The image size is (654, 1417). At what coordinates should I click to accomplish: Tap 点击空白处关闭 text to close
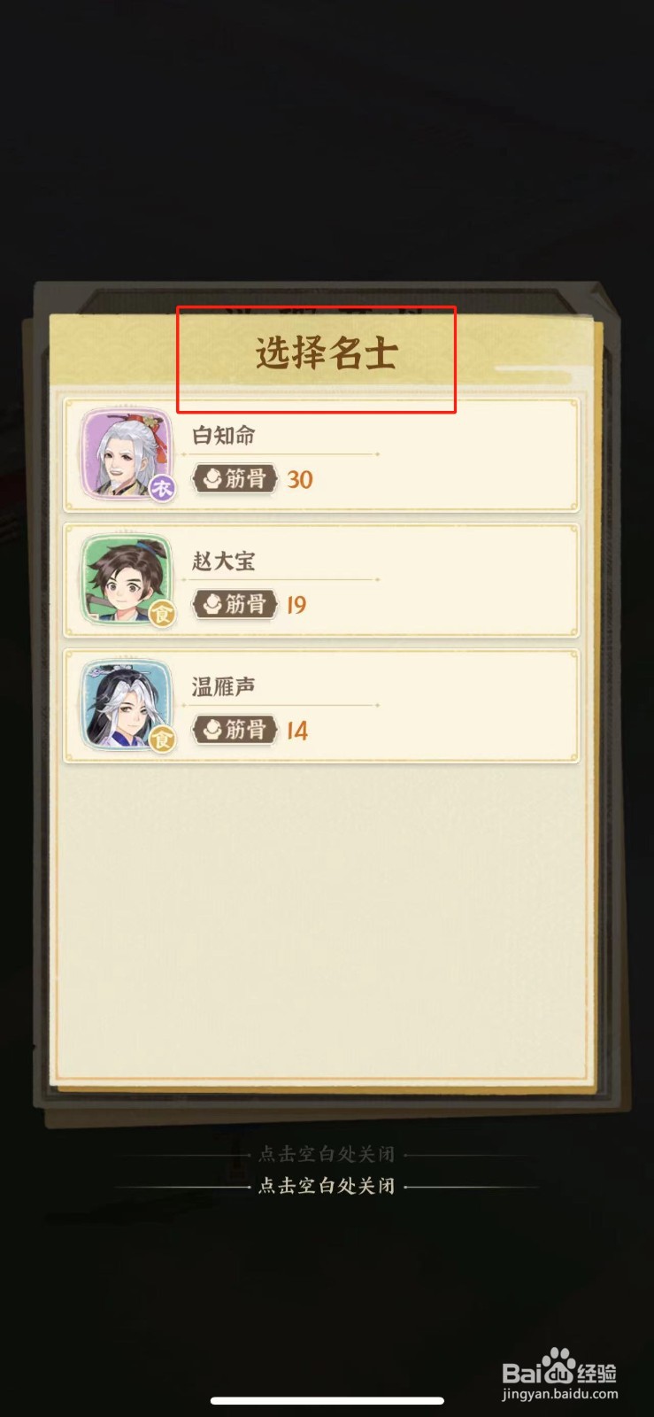point(327,1186)
